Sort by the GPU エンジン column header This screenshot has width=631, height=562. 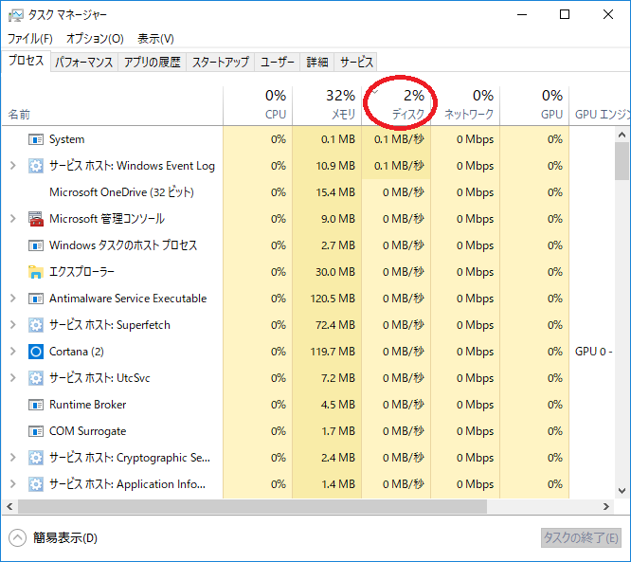[600, 105]
